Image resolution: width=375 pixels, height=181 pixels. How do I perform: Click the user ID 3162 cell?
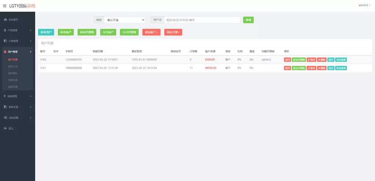click(43, 60)
